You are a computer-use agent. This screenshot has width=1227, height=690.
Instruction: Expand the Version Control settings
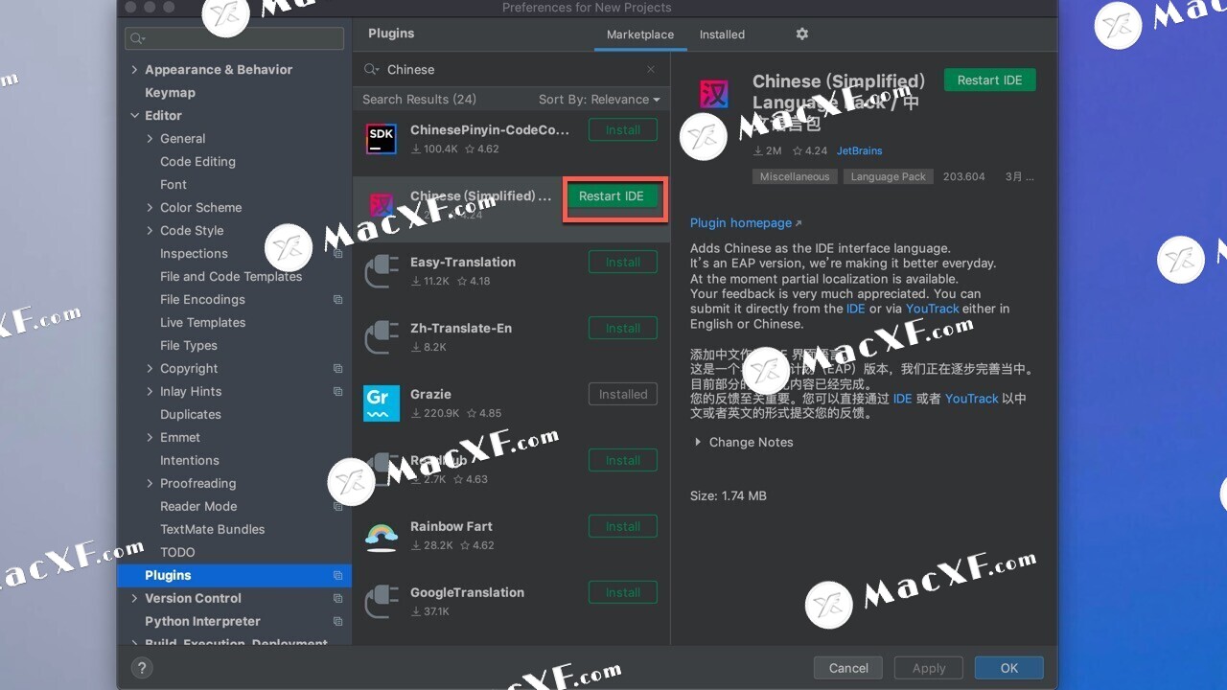click(x=134, y=598)
